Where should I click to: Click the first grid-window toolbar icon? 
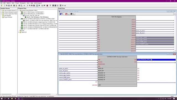tap(53, 6)
